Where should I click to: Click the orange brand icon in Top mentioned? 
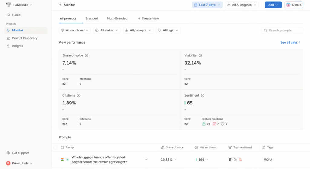coord(240,160)
